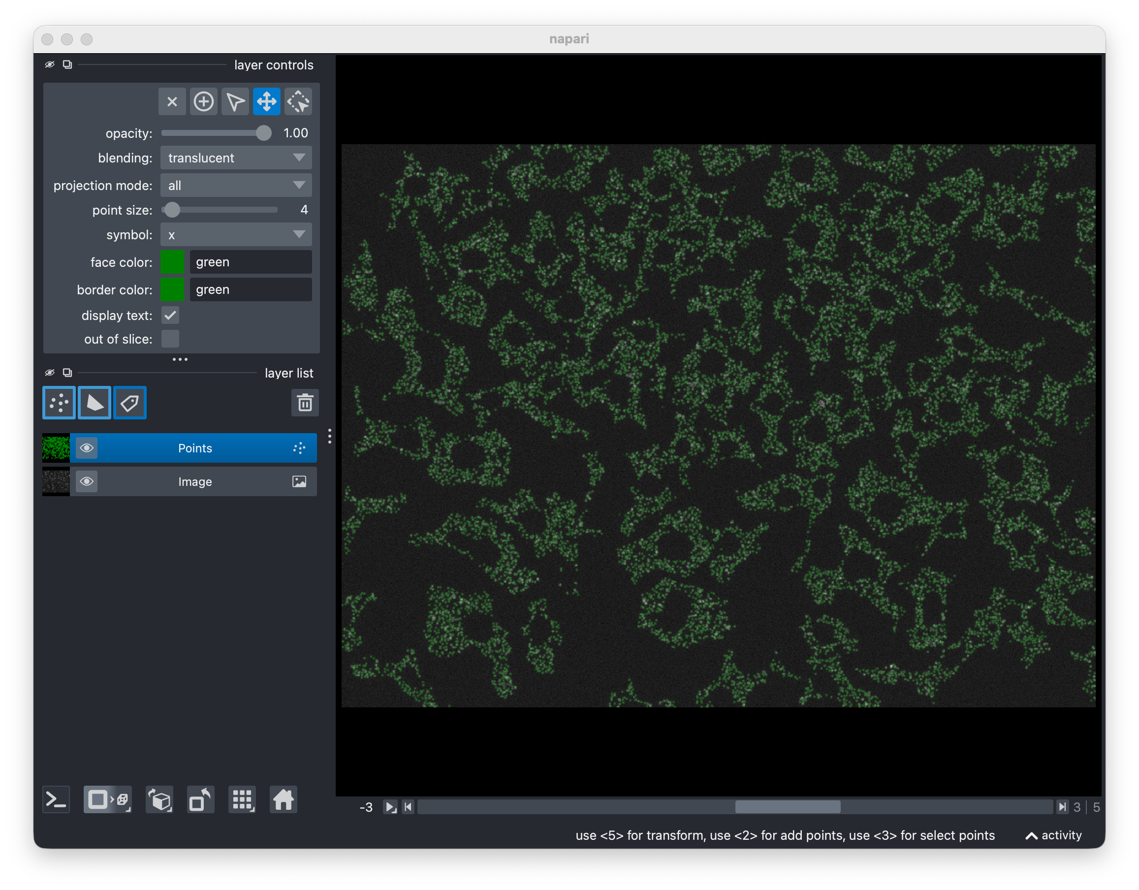
Task: Click the face color text field
Action: 251,262
